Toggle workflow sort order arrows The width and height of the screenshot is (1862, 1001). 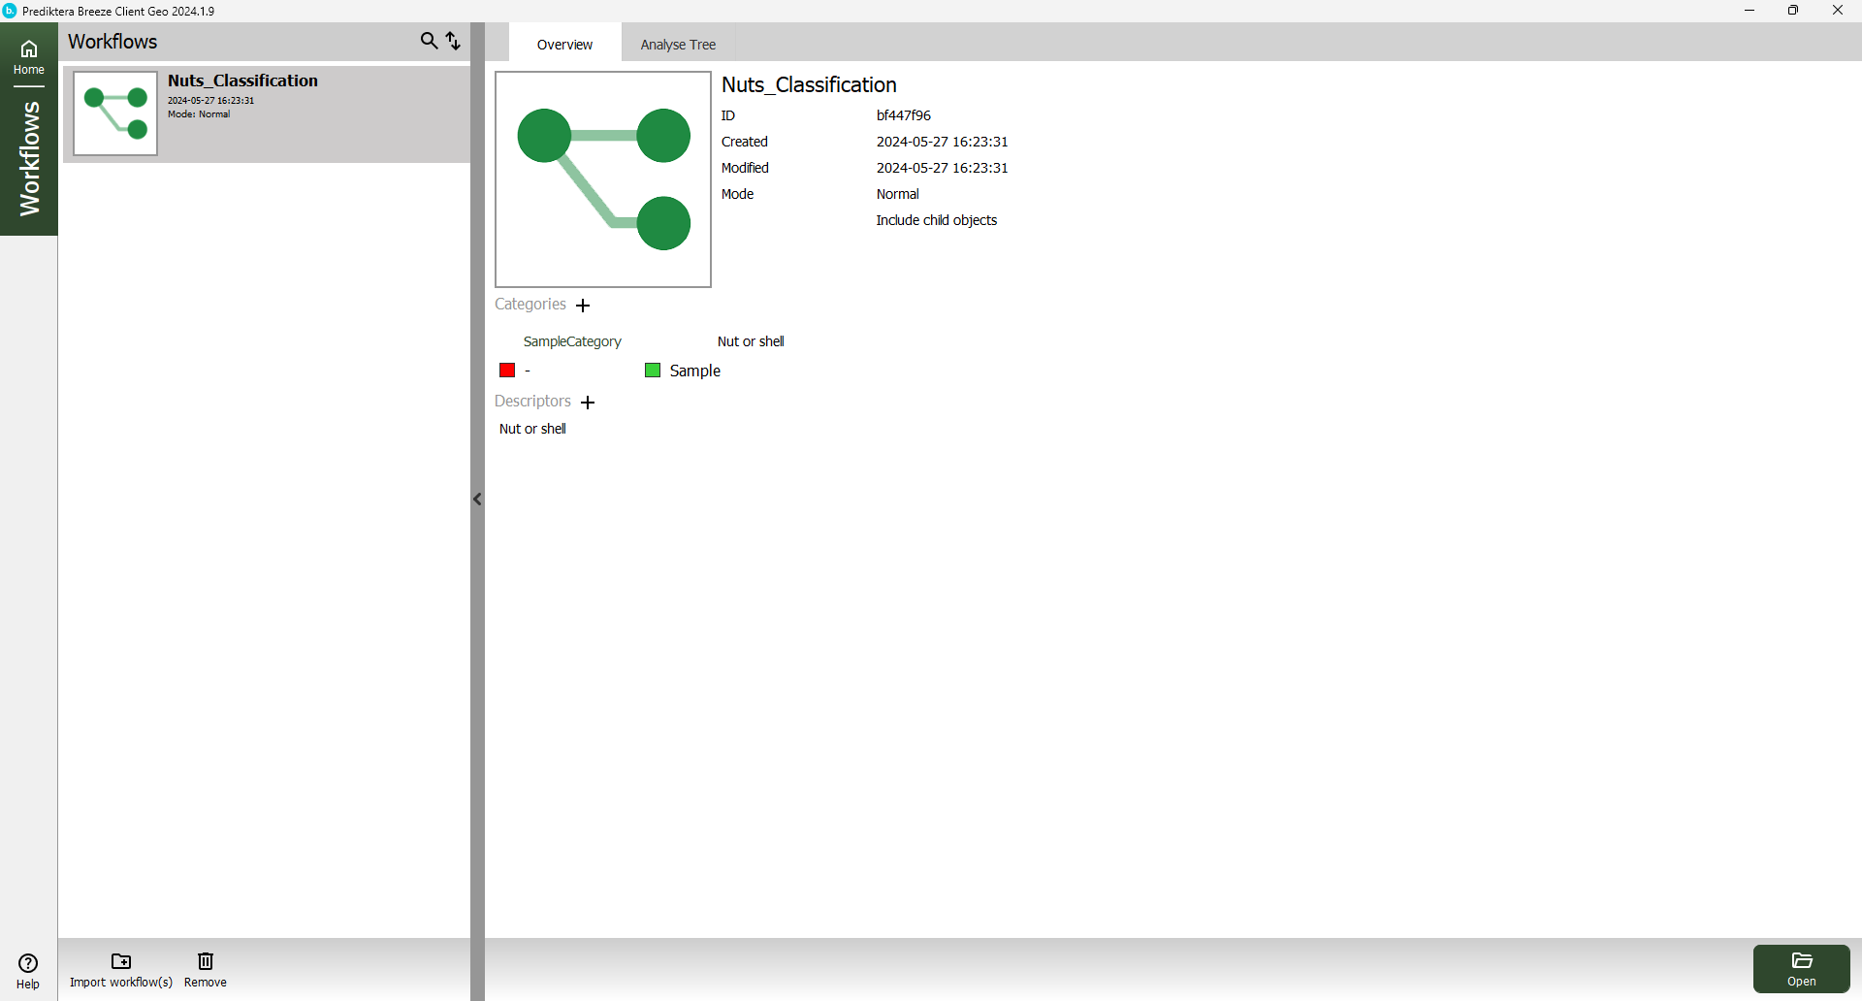(x=453, y=41)
